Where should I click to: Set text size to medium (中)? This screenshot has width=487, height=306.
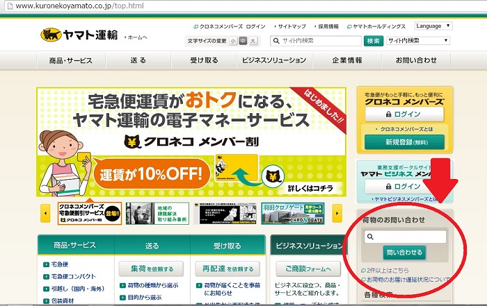[x=243, y=40]
